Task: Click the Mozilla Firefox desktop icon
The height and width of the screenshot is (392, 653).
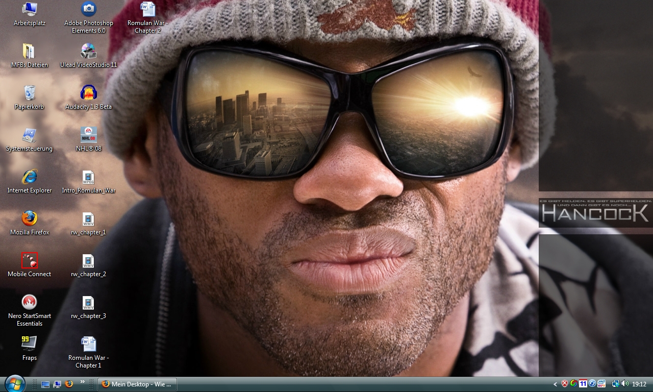Action: [30, 218]
